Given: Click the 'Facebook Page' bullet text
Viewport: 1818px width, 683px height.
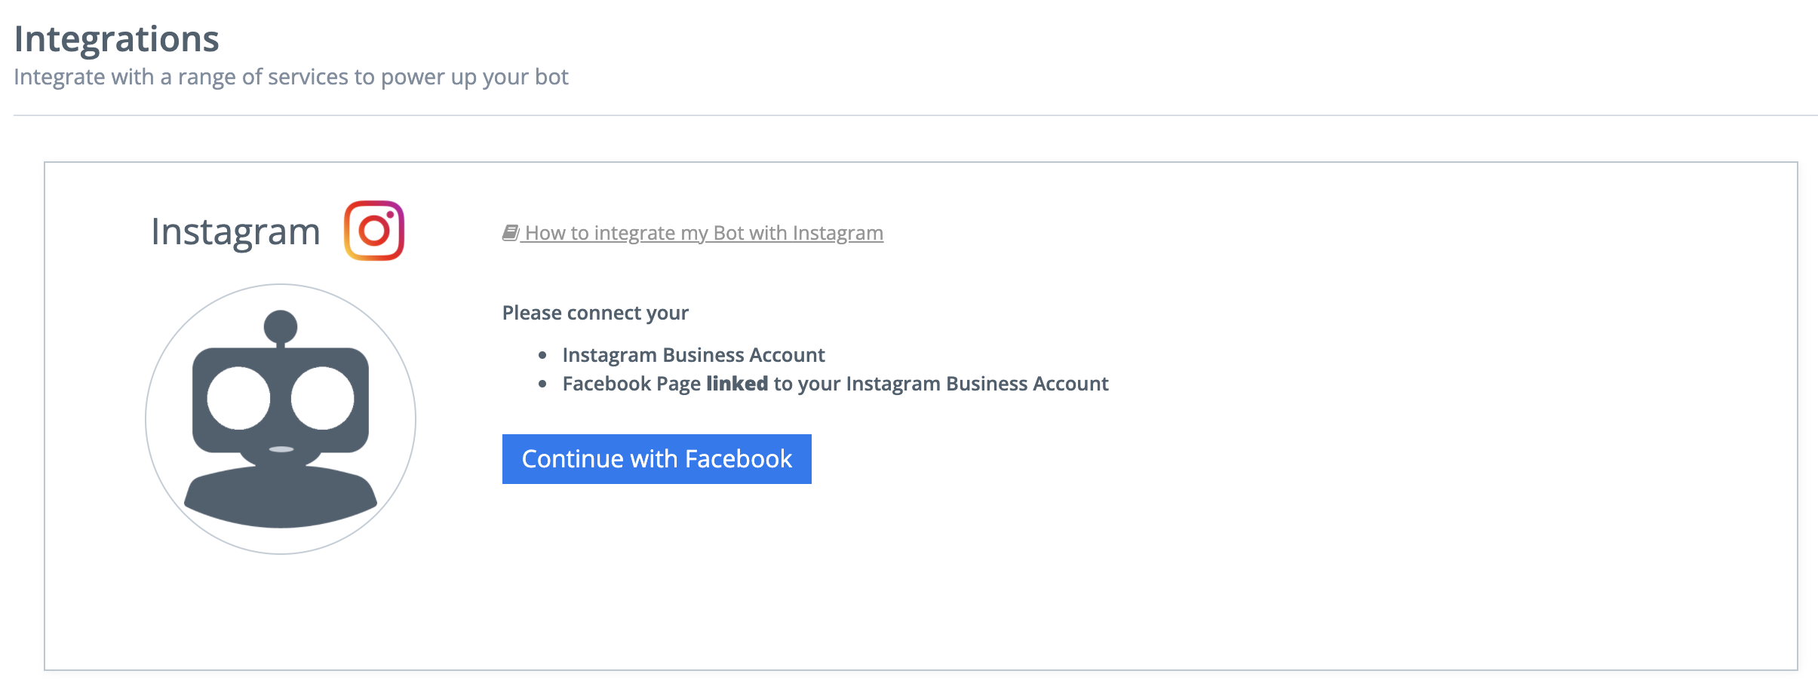Looking at the screenshot, I should (631, 384).
